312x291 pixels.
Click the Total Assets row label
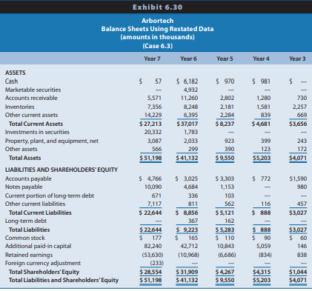pyautogui.click(x=24, y=158)
